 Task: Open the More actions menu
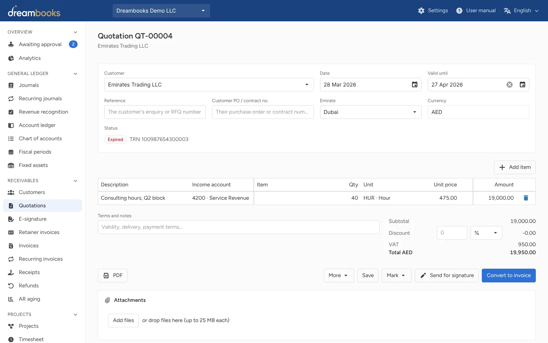(x=339, y=276)
